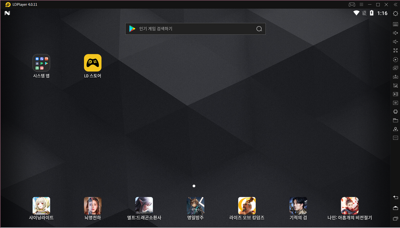Open the hamburger menu in title bar
This screenshot has height=228, width=400.
pos(362,5)
